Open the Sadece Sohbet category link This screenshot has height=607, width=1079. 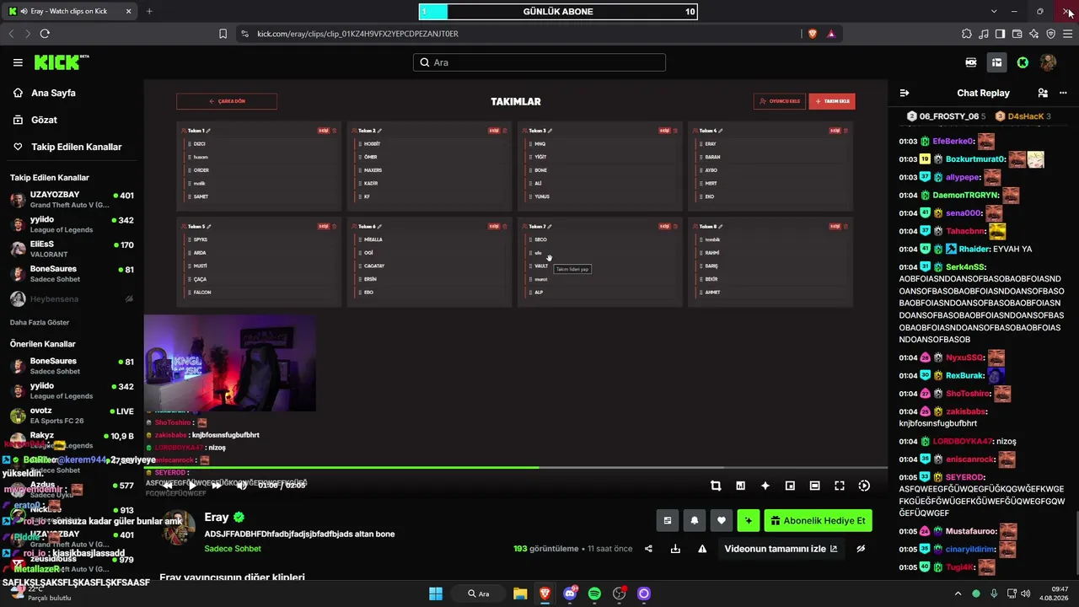(233, 549)
